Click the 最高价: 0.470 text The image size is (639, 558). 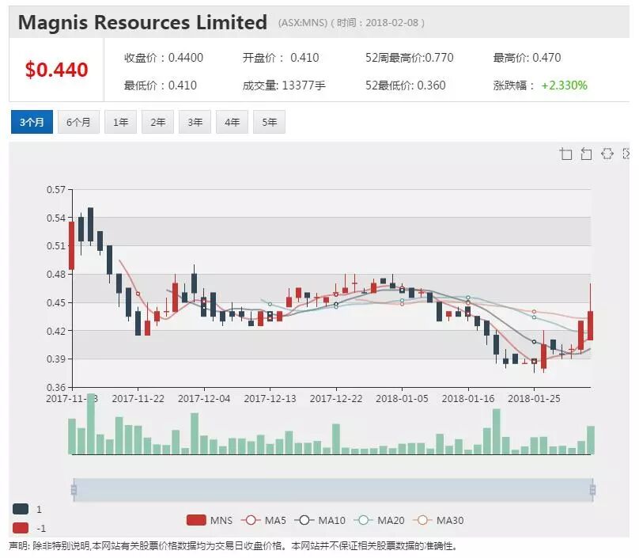[527, 58]
